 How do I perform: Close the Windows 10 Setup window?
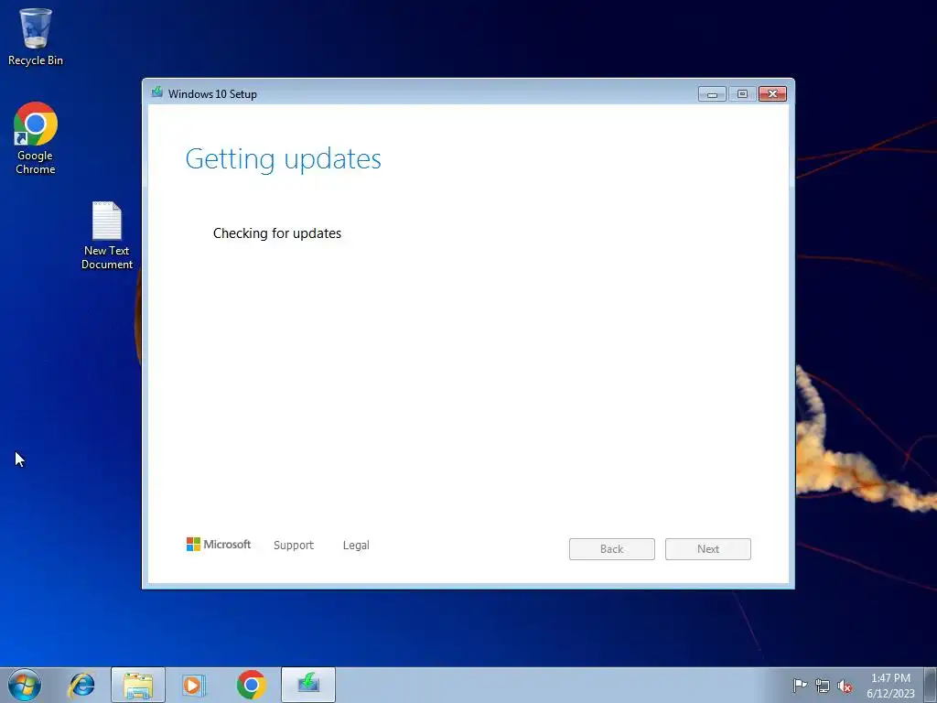pyautogui.click(x=772, y=94)
